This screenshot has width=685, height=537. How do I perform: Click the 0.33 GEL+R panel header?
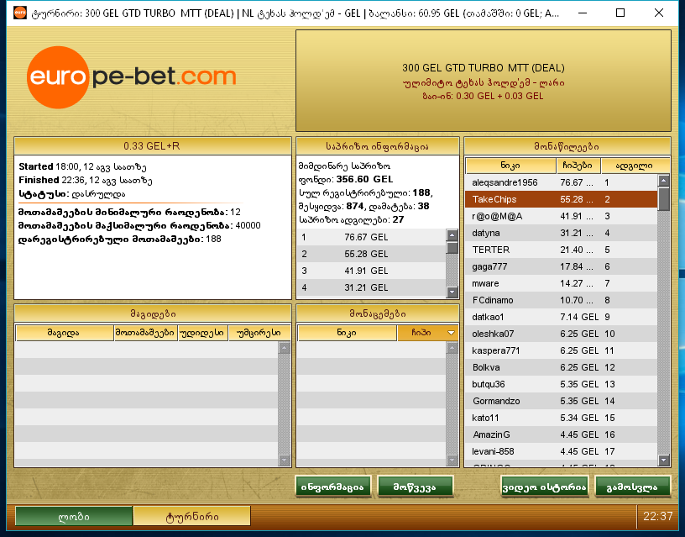pos(152,146)
